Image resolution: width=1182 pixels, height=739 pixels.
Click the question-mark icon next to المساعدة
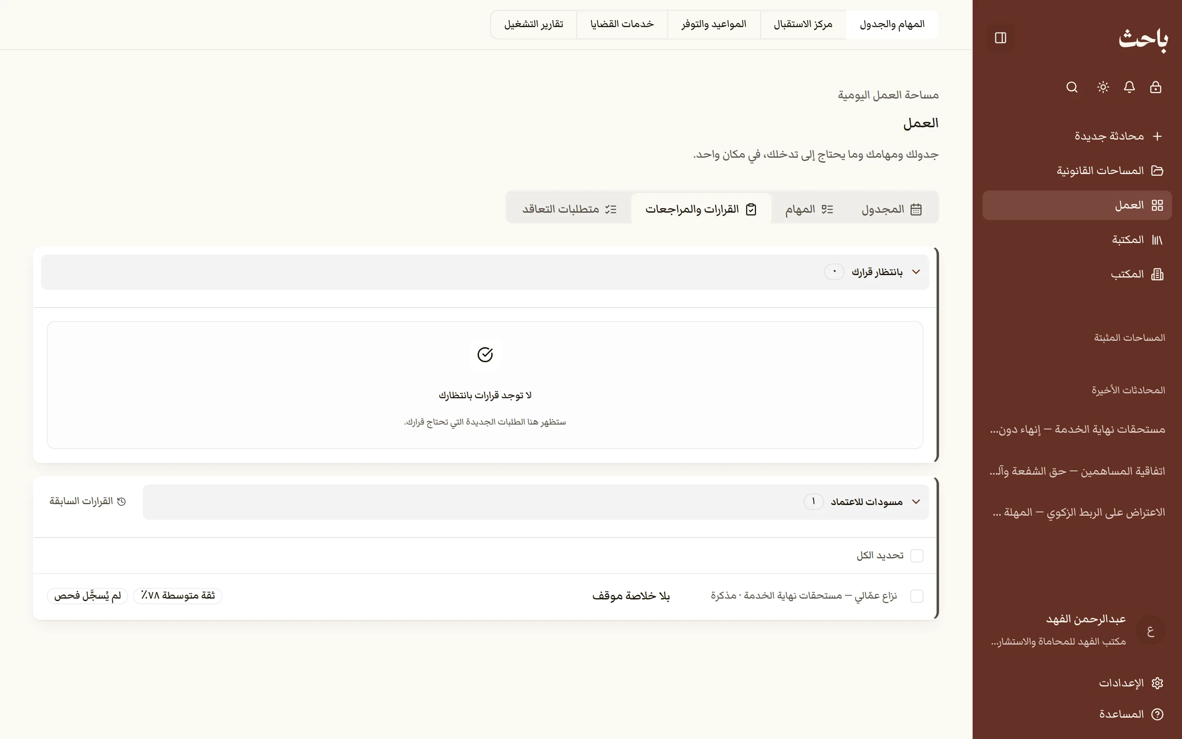click(1157, 714)
